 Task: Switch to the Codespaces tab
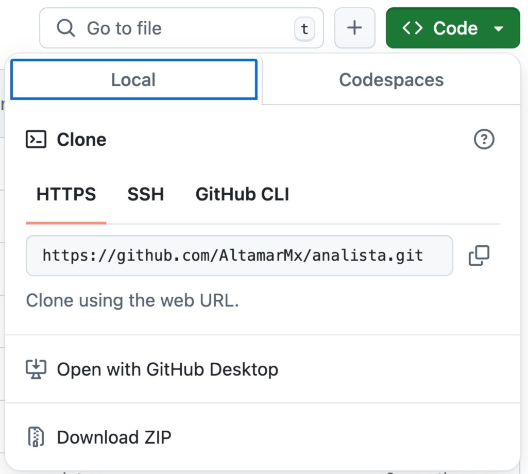tap(391, 80)
